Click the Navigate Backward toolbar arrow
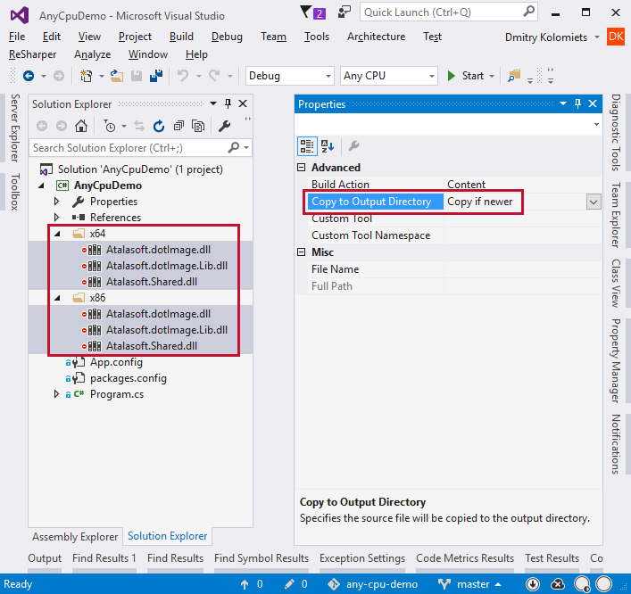The image size is (631, 594). 29,76
